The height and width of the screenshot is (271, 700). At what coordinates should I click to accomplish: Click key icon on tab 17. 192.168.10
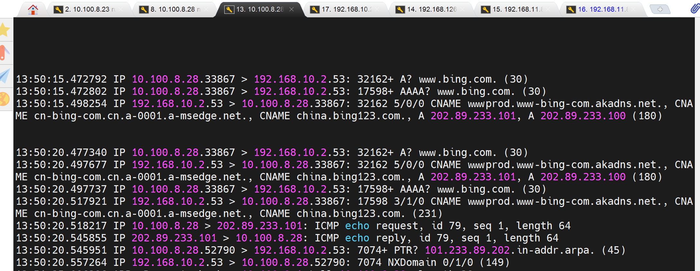coord(315,10)
